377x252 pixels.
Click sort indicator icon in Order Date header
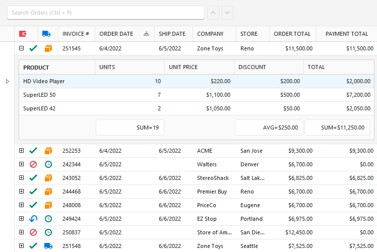click(146, 34)
